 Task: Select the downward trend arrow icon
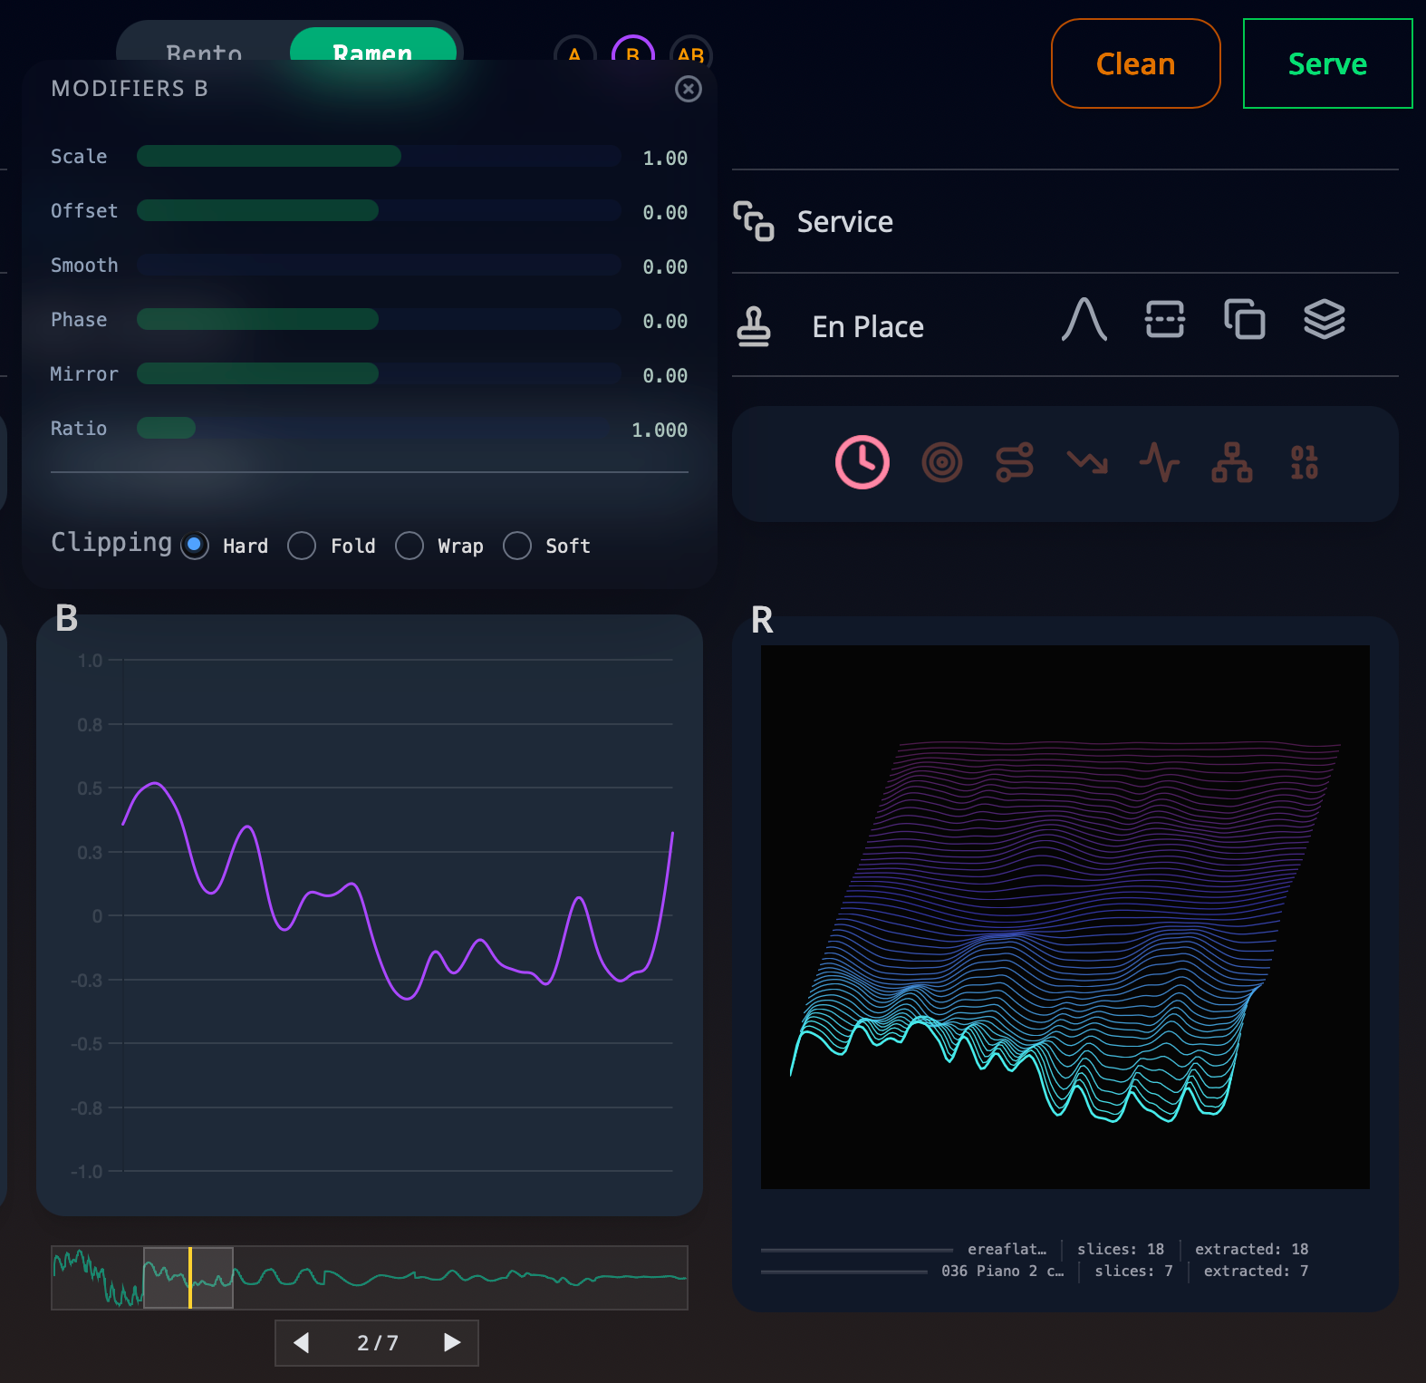pos(1087,462)
